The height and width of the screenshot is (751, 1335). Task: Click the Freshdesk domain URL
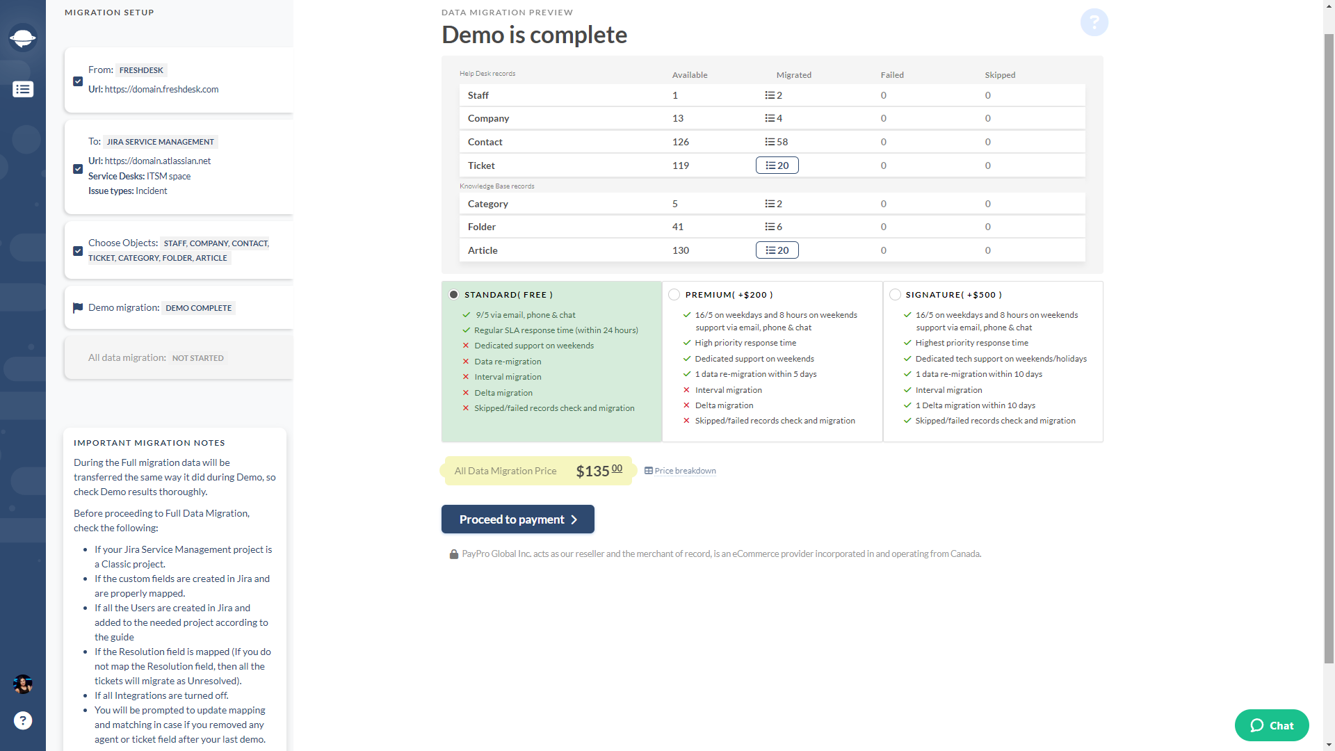[161, 89]
